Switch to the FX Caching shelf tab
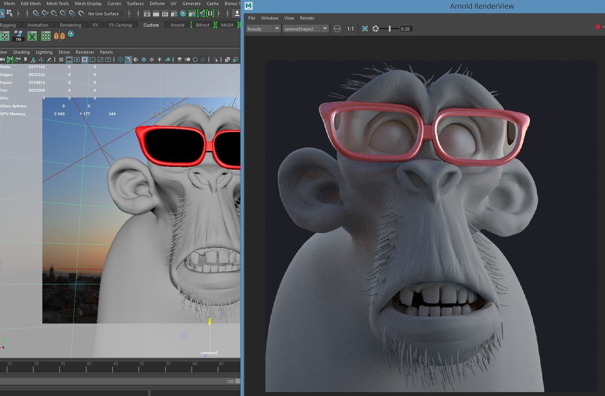605x396 pixels. 120,25
